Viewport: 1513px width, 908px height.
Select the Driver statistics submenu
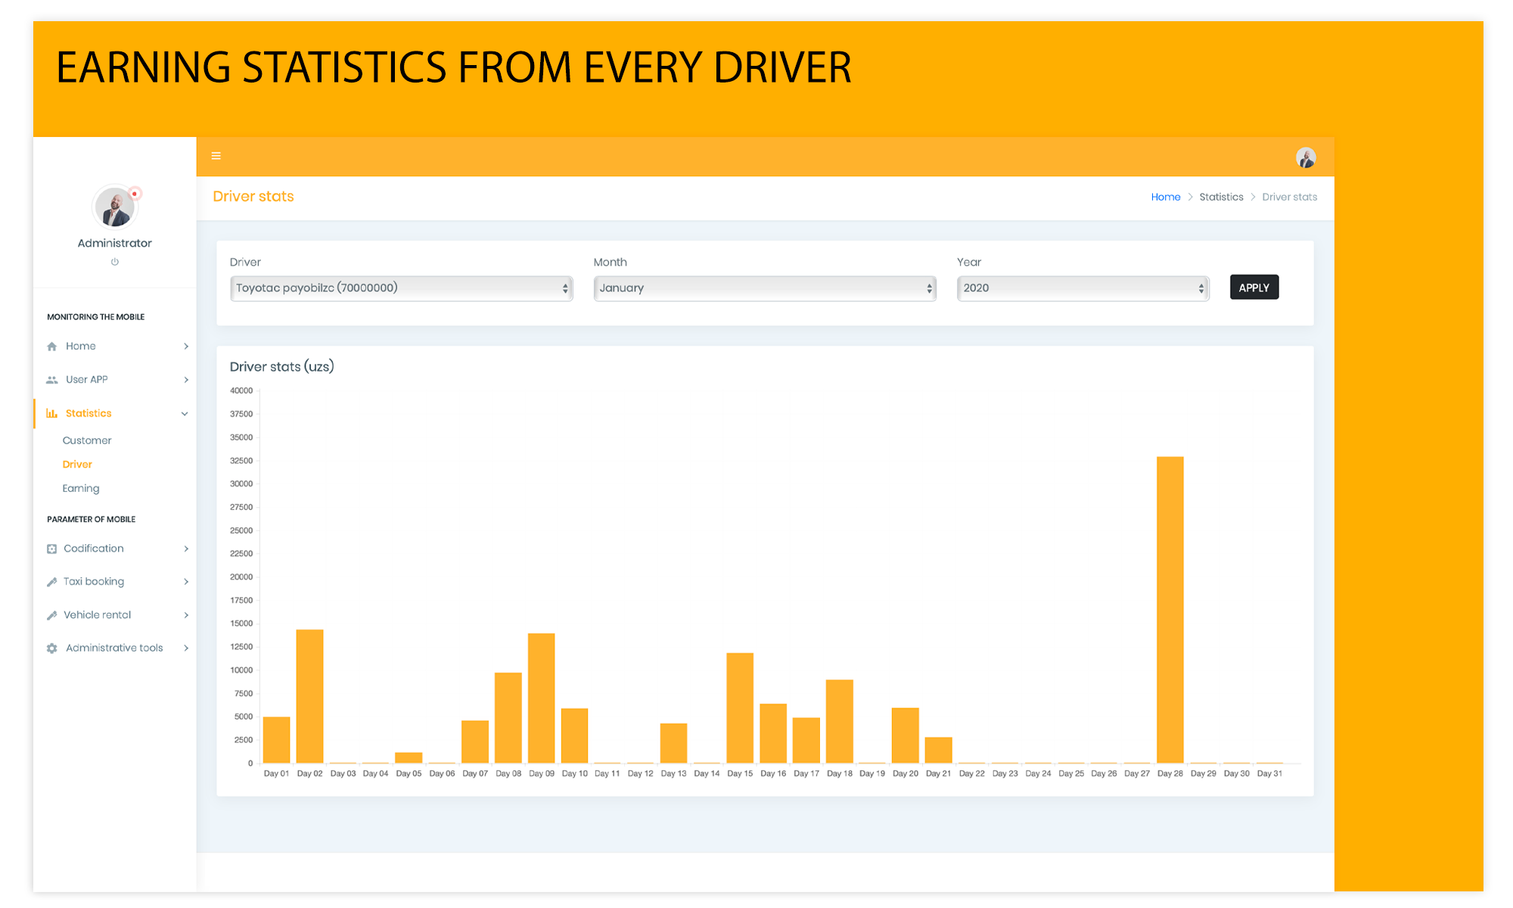(77, 465)
